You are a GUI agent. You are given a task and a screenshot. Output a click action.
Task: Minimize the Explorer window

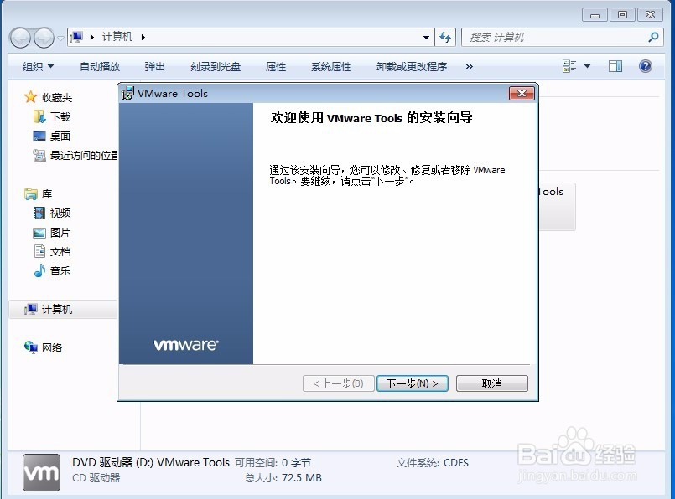pos(595,15)
